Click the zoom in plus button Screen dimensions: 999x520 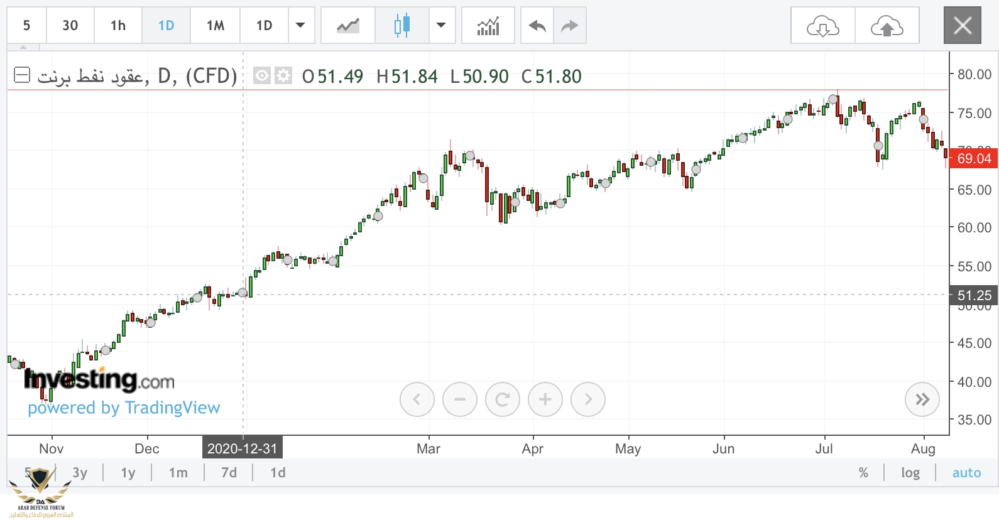[x=545, y=399]
